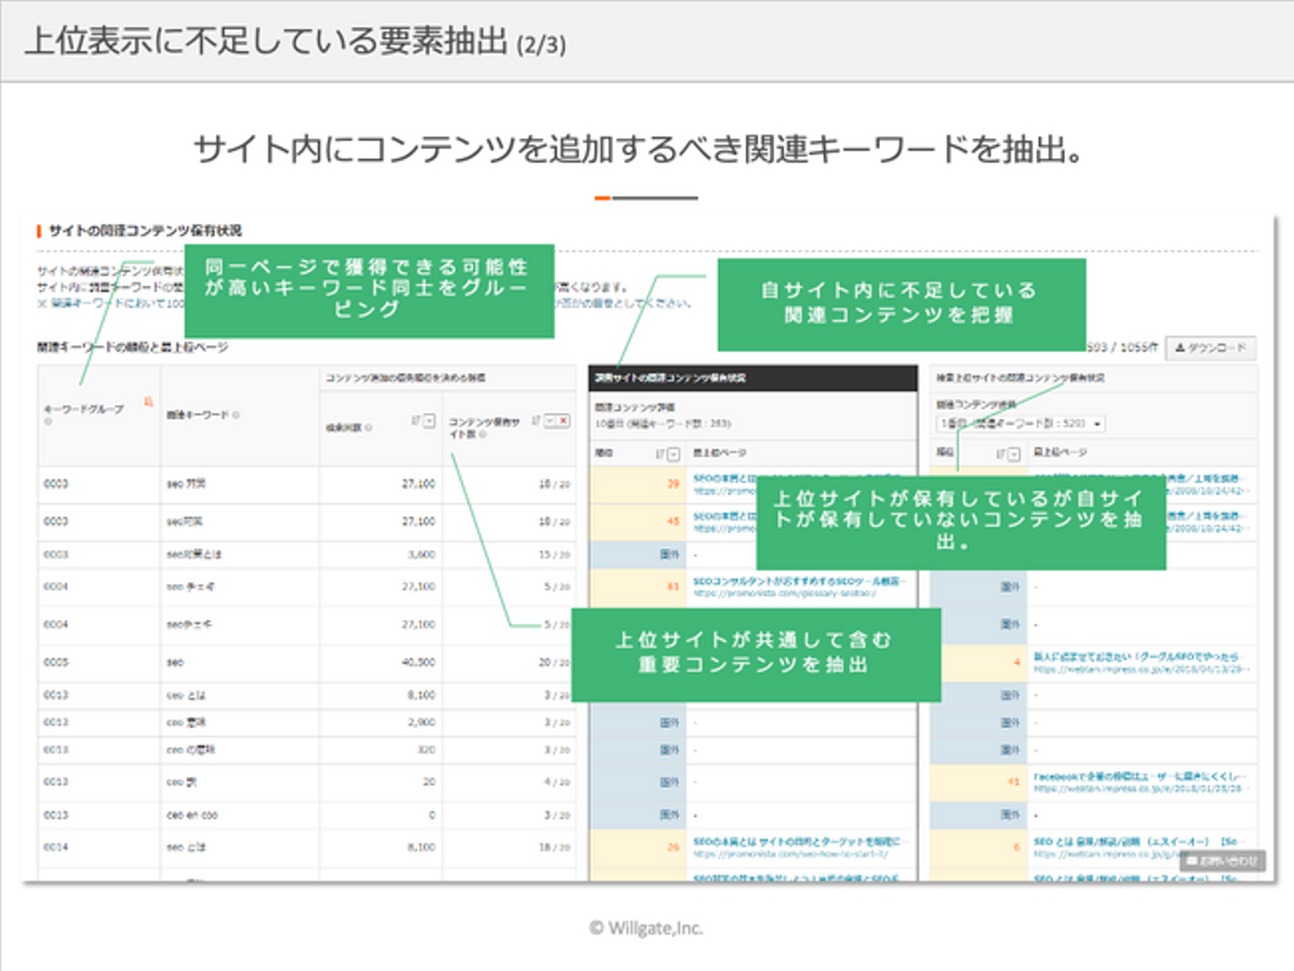
Task: Open the SEOの本質とは link at rank 26
Action: pyautogui.click(x=796, y=842)
